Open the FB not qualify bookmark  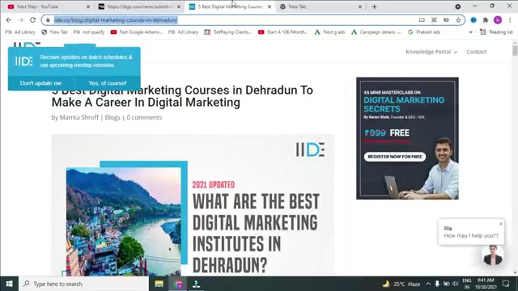tap(89, 32)
